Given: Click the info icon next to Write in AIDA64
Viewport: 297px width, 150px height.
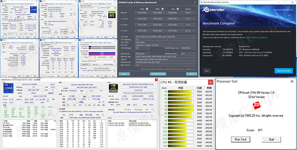Looking at the screenshot, I should click(x=162, y=9).
